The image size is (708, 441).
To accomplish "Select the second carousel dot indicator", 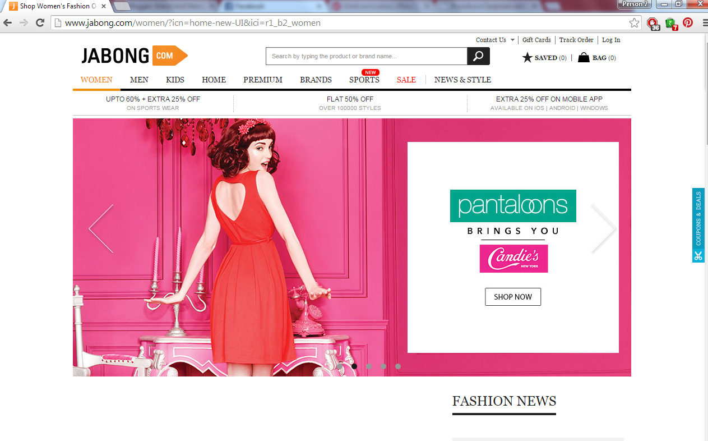I will (354, 366).
